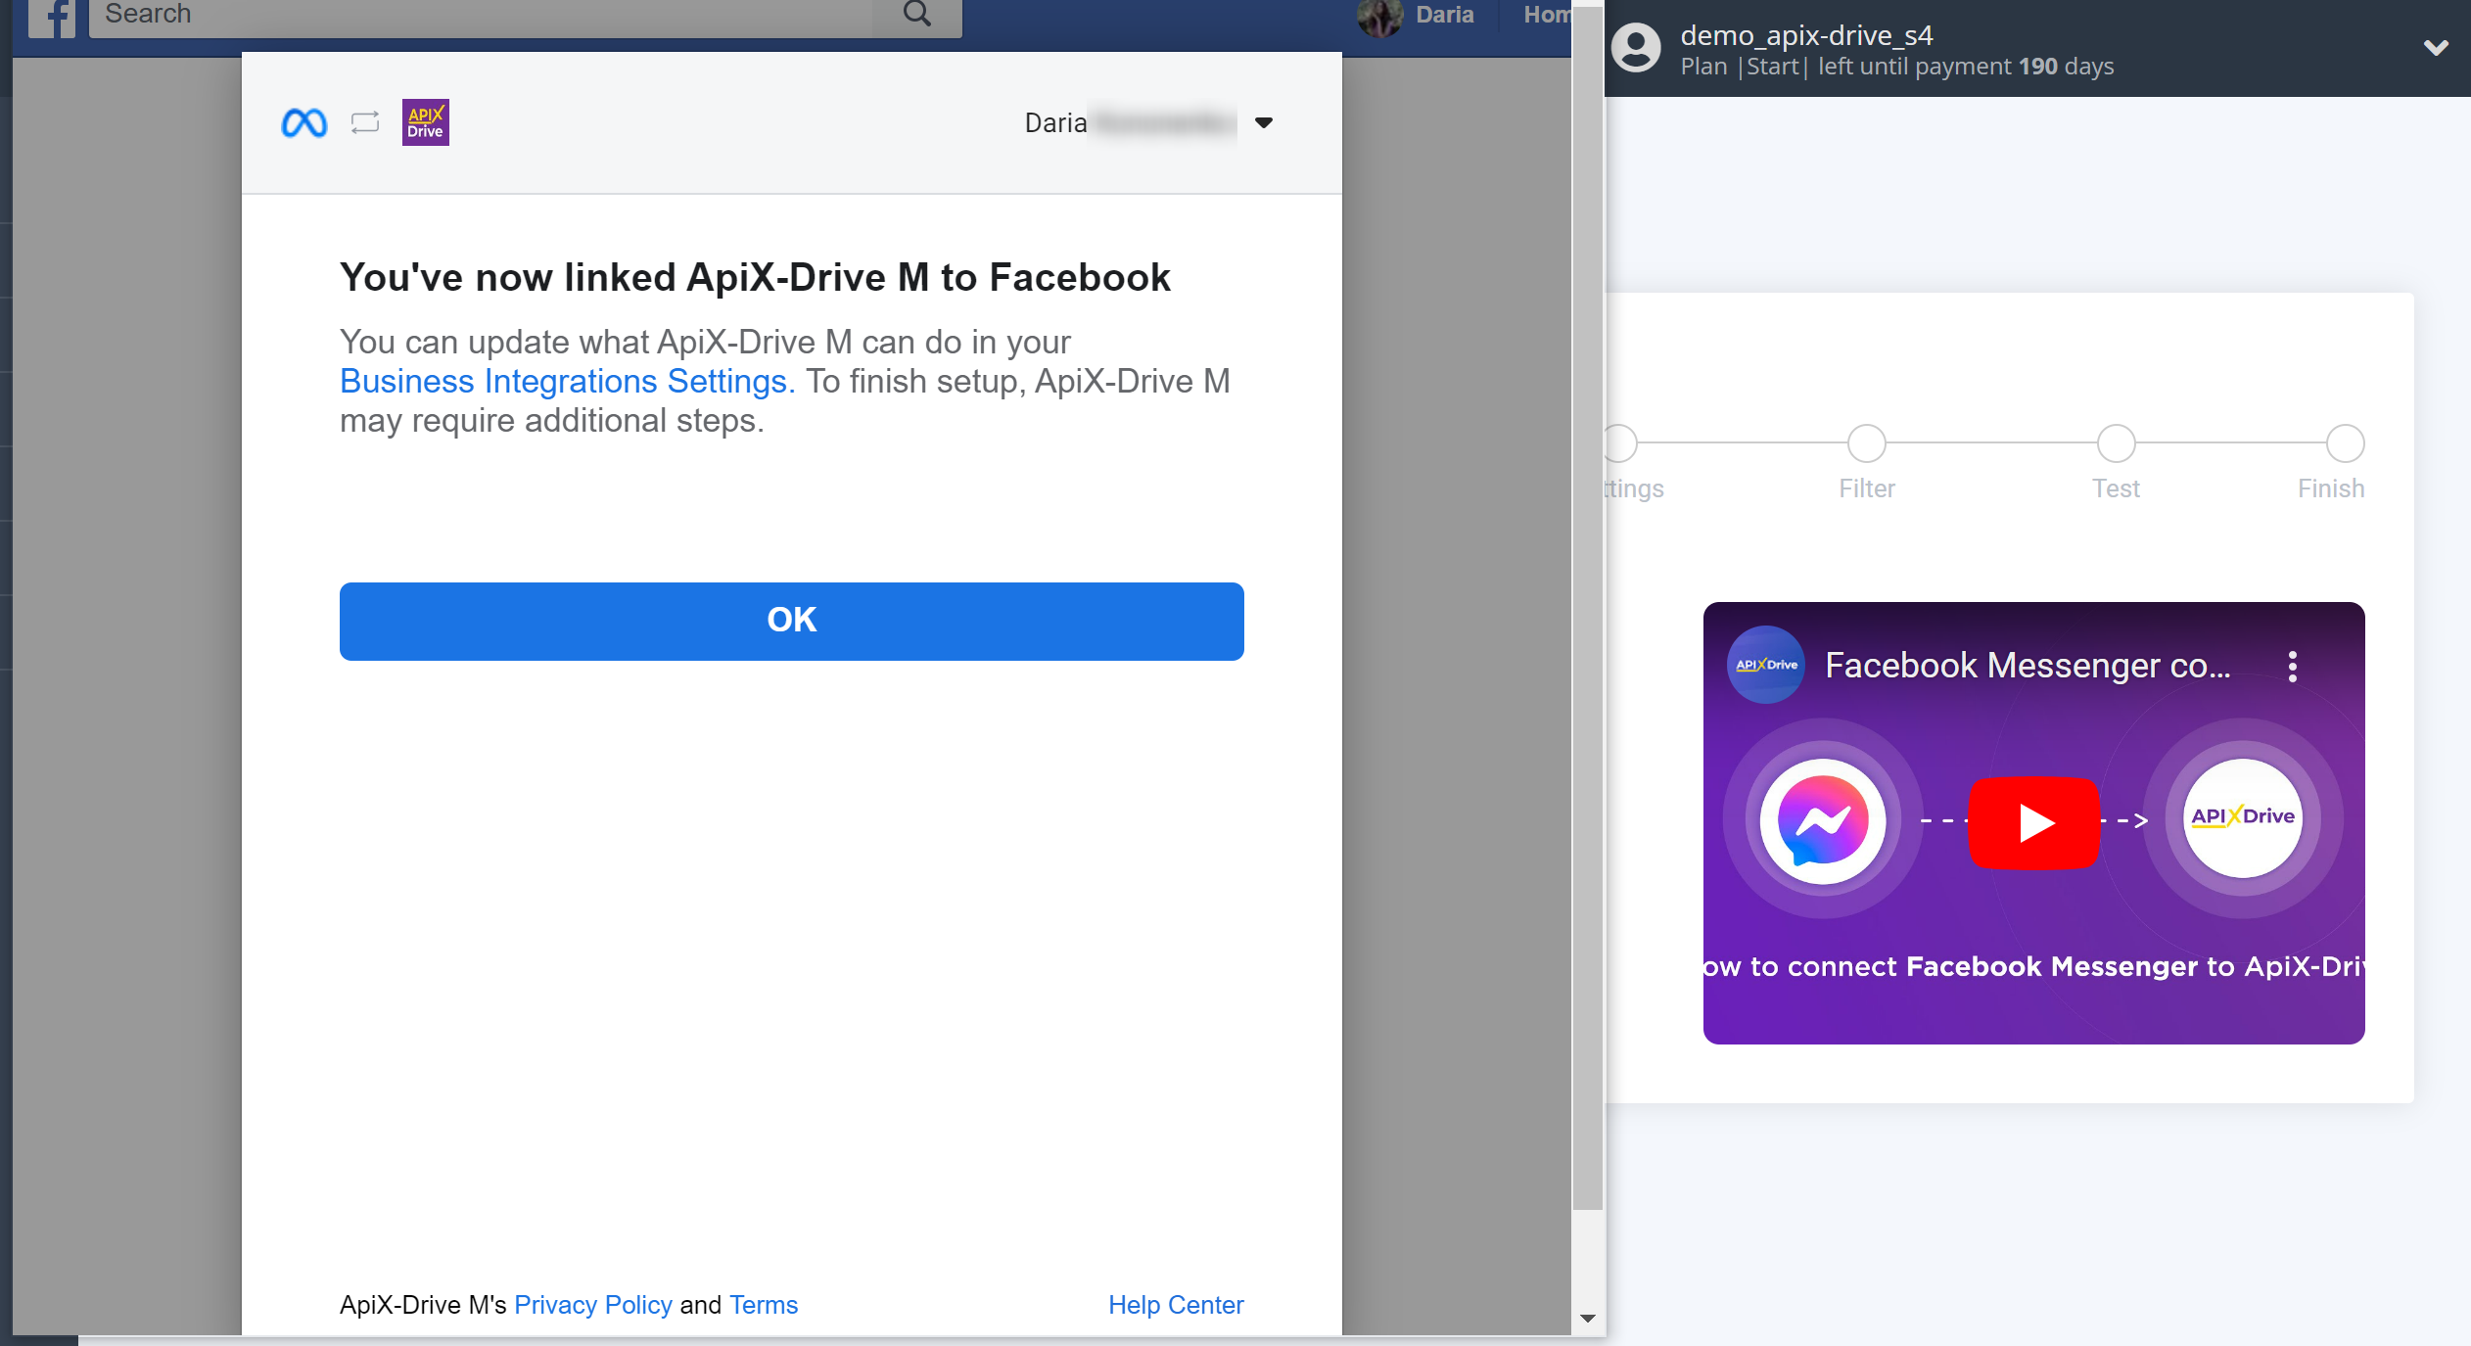The width and height of the screenshot is (2471, 1346).
Task: Expand the demo_apix-drive_s4 account chevron
Action: click(x=2437, y=48)
